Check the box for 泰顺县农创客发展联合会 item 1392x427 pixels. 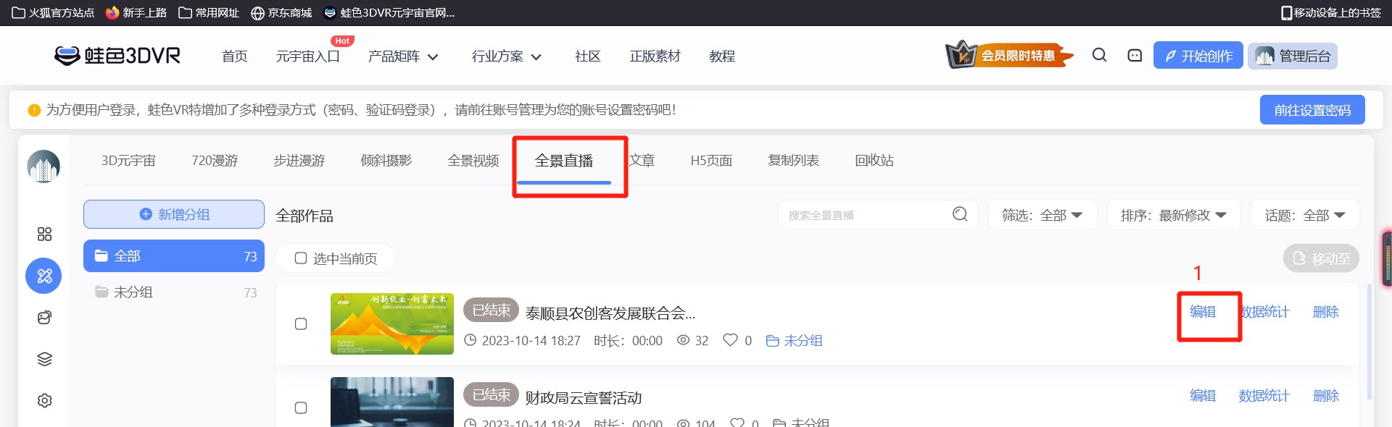click(x=301, y=324)
